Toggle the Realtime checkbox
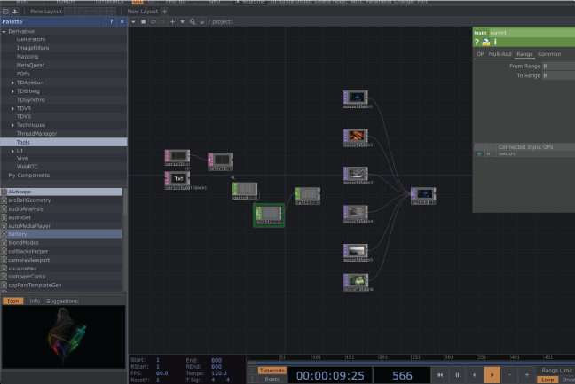575x384 pixels. click(x=238, y=3)
